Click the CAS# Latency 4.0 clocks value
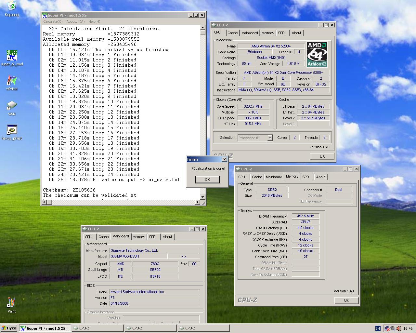 [305, 228]
